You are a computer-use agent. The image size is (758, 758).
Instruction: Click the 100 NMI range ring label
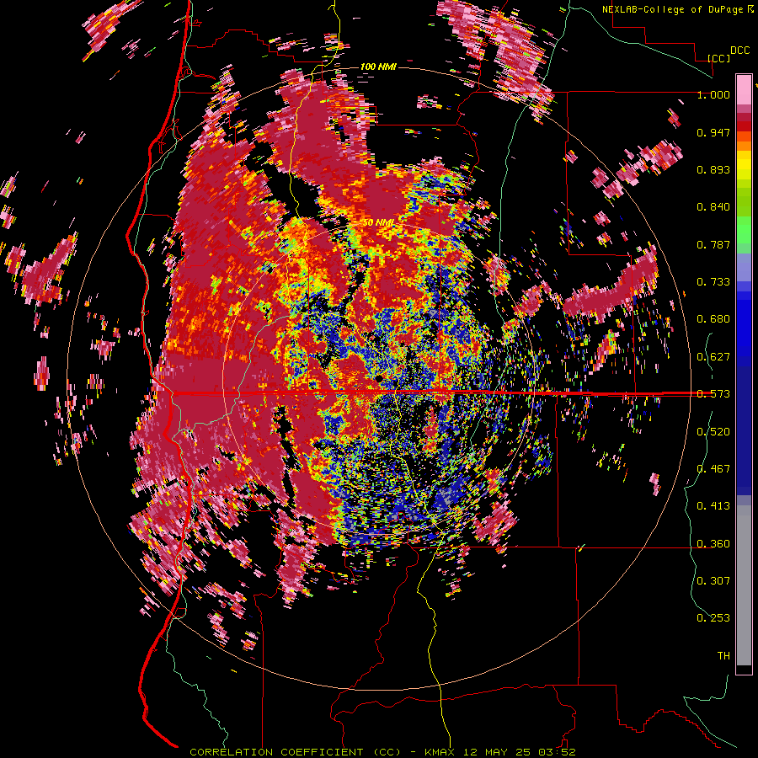pyautogui.click(x=378, y=67)
